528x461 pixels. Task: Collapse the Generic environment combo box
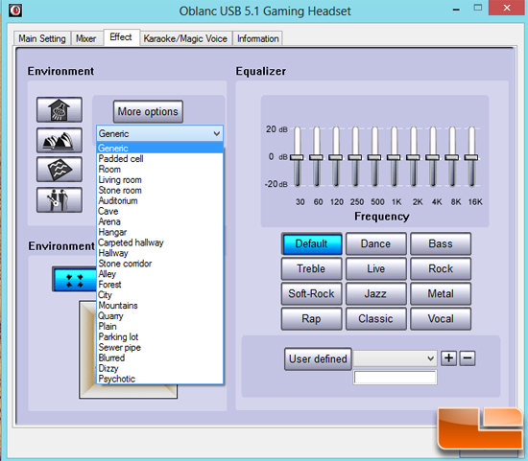tap(159, 133)
